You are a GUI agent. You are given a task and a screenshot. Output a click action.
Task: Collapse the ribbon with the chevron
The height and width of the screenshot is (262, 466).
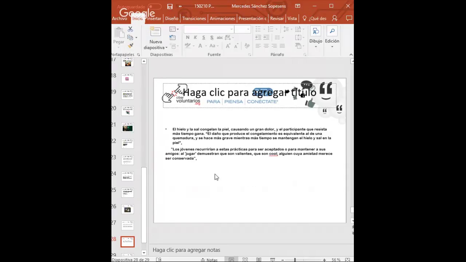[x=351, y=55]
